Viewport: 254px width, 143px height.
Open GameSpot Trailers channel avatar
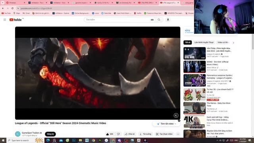(17, 134)
